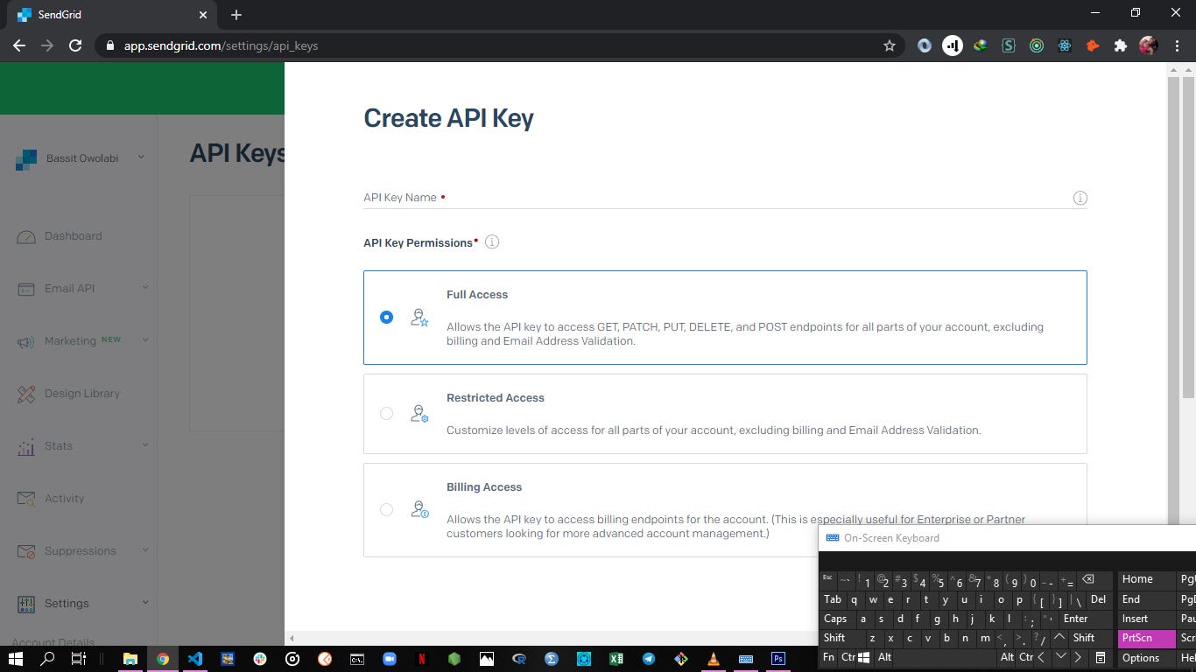This screenshot has width=1196, height=672.
Task: Open Suppressions in the sidebar menu
Action: (x=80, y=550)
